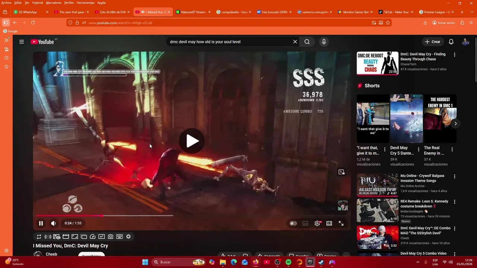This screenshot has width=477, height=268.
Task: Switch to the Premier League tab
Action: (436, 12)
